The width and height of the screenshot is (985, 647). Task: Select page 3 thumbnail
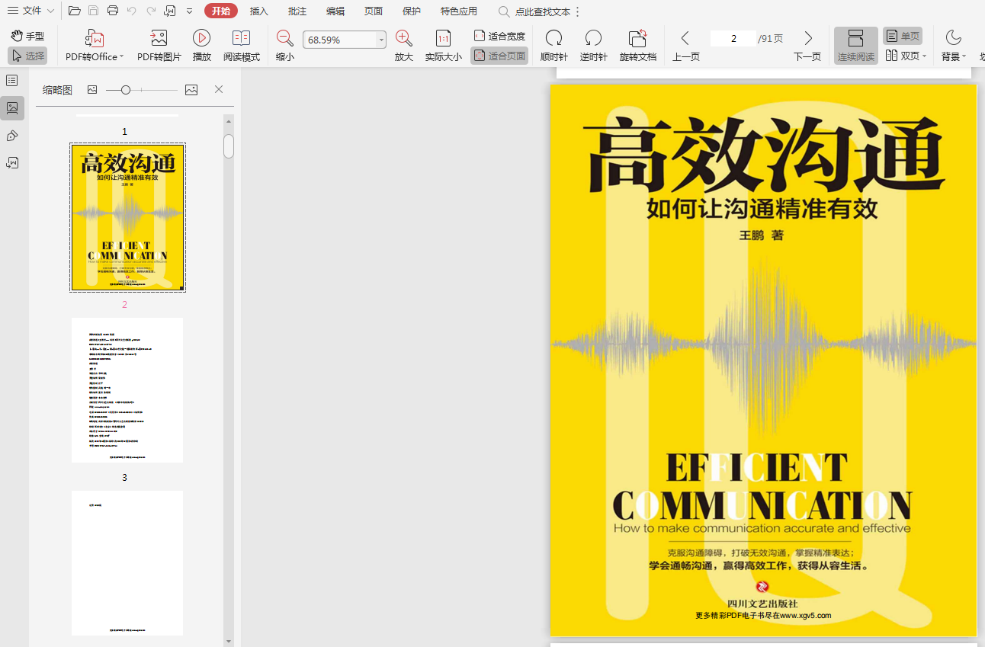(127, 562)
